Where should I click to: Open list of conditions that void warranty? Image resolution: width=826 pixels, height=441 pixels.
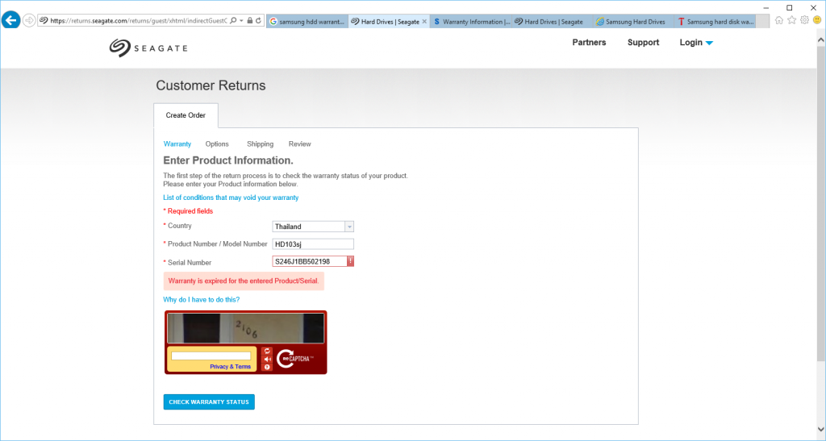[x=231, y=198]
